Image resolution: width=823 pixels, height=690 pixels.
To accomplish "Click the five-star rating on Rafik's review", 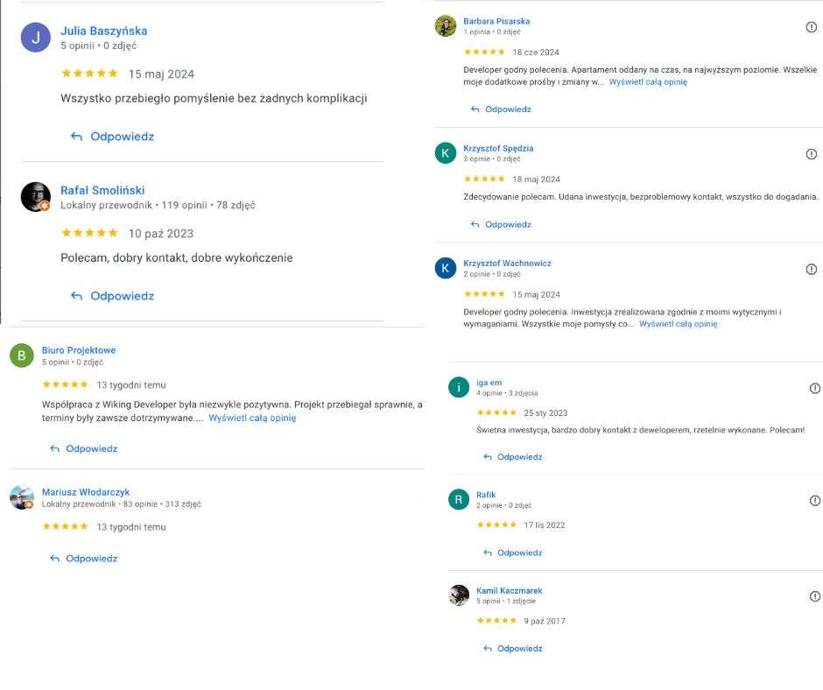I will (x=496, y=525).
